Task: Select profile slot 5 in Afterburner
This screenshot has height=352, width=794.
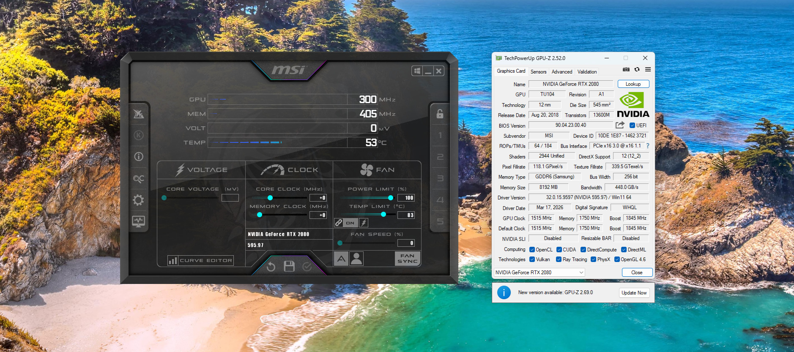Action: pyautogui.click(x=440, y=221)
